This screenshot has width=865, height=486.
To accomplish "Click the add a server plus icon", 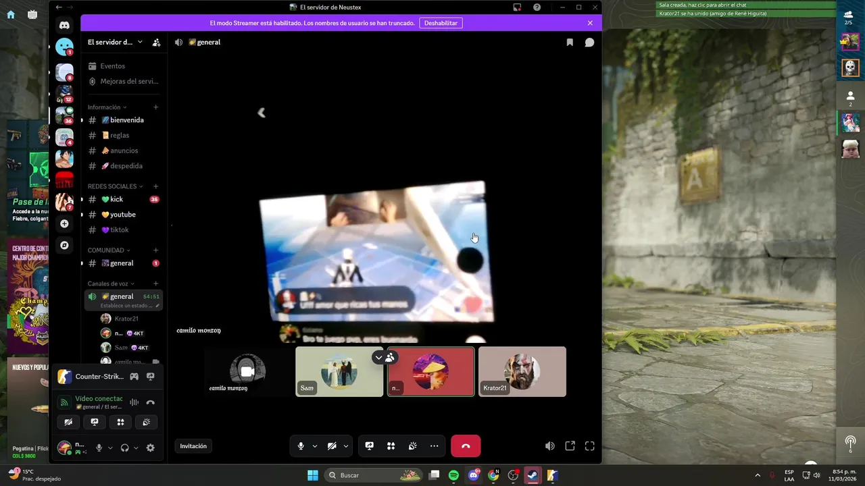I will (x=64, y=223).
